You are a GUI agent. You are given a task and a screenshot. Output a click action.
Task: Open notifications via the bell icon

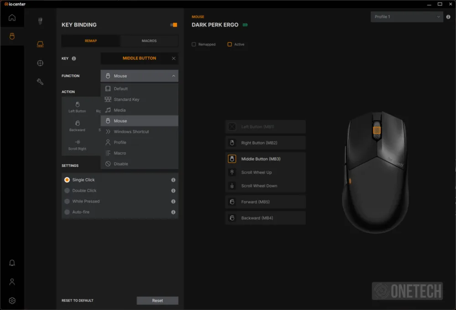tap(12, 263)
